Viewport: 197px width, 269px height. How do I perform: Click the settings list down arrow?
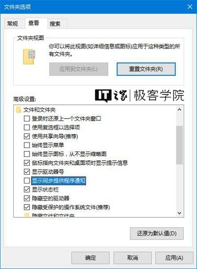coord(179,213)
